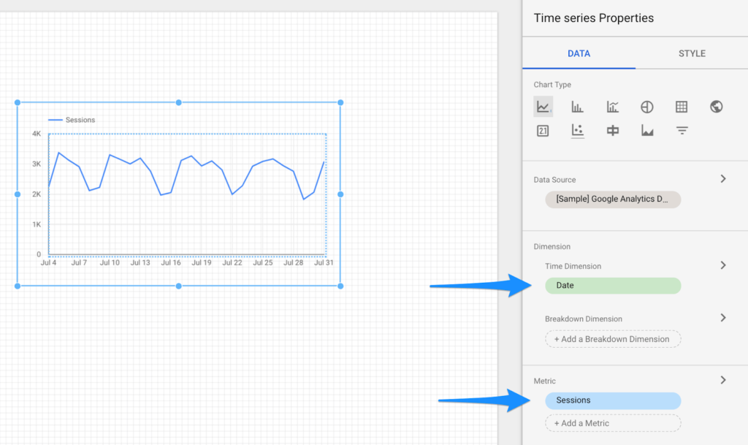The width and height of the screenshot is (748, 445).
Task: Click the top-middle selection handle of chart
Action: pos(179,102)
